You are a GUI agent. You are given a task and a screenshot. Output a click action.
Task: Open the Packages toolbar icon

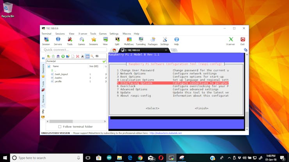pyautogui.click(x=153, y=41)
